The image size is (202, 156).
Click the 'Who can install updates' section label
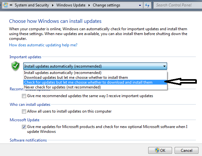[x=30, y=105]
